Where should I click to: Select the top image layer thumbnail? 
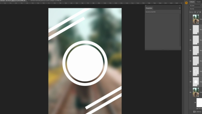[196, 19]
